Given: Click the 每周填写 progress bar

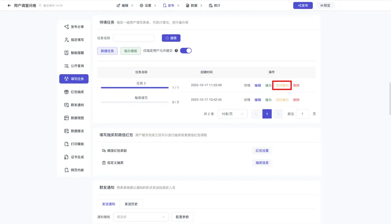Looking at the screenshot, I should [135, 102].
